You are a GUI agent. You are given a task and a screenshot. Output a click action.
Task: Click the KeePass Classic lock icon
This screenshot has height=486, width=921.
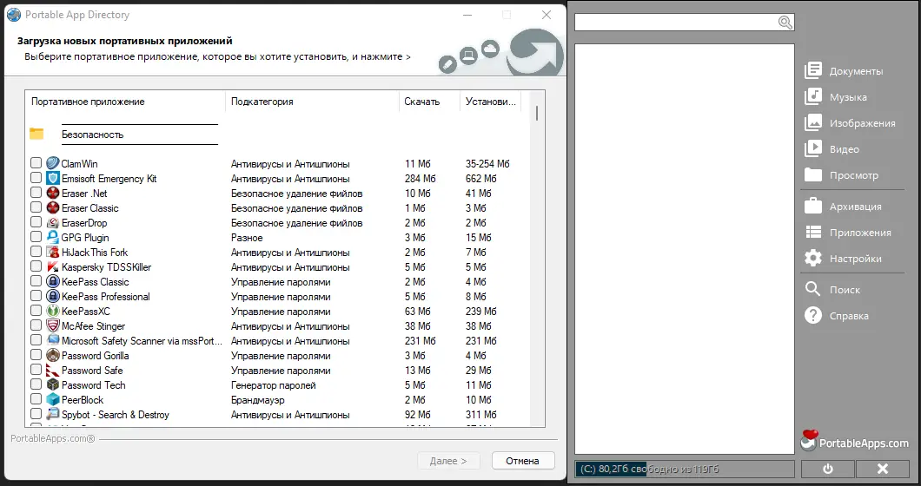click(x=53, y=281)
